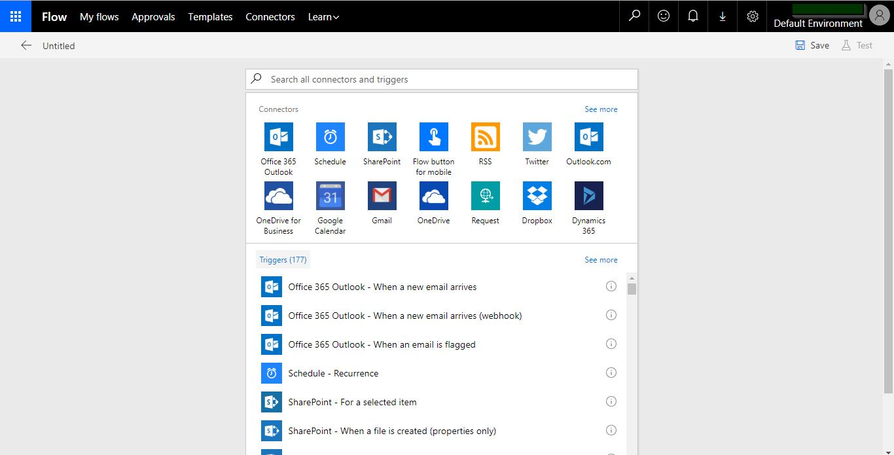This screenshot has height=455, width=894.
Task: Go to My flows
Action: [99, 17]
